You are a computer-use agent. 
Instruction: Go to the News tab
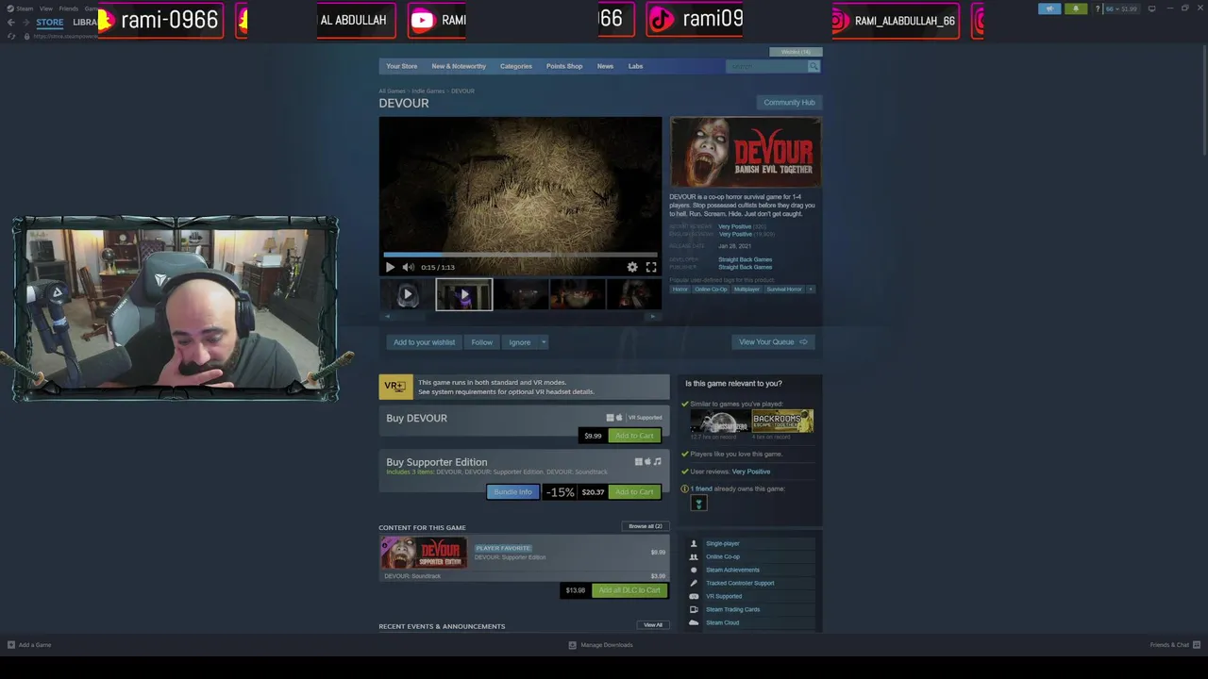tap(605, 66)
